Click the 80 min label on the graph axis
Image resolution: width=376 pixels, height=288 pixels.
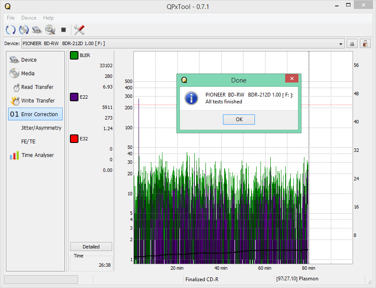308,268
